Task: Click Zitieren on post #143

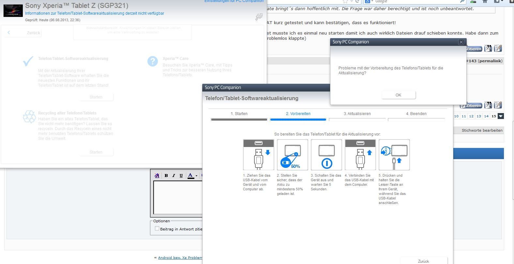Action: click(471, 106)
